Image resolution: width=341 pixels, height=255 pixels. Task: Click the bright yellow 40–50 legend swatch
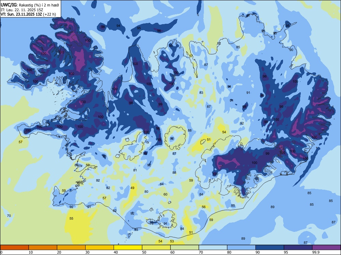click(128, 248)
